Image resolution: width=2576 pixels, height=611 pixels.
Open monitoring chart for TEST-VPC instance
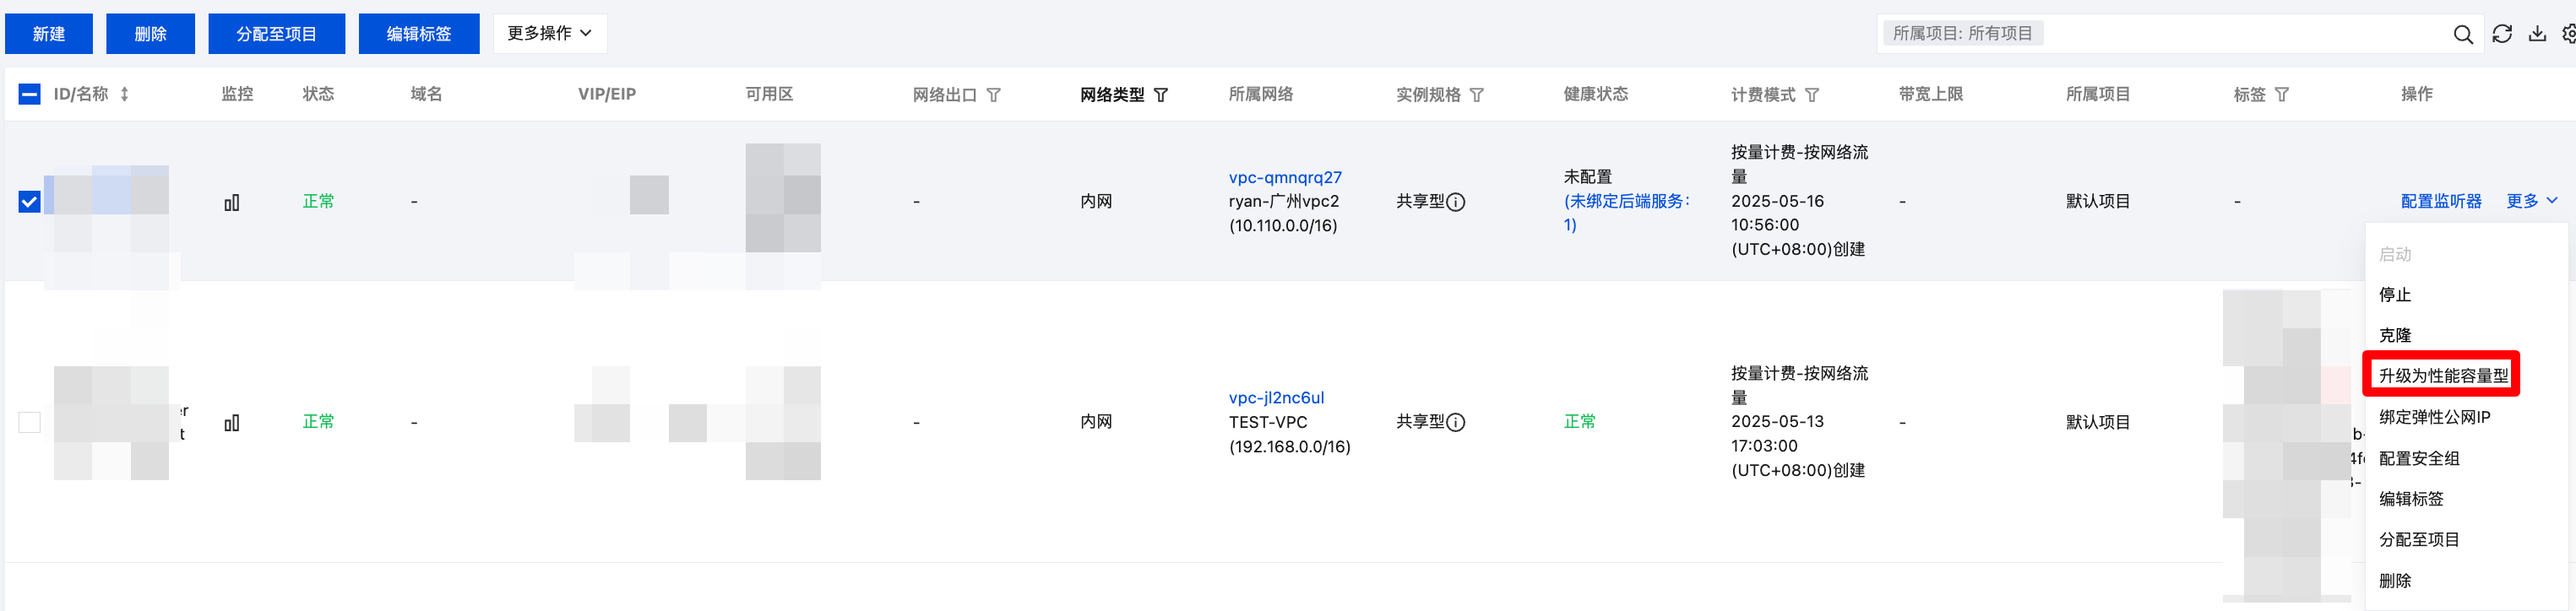click(232, 423)
